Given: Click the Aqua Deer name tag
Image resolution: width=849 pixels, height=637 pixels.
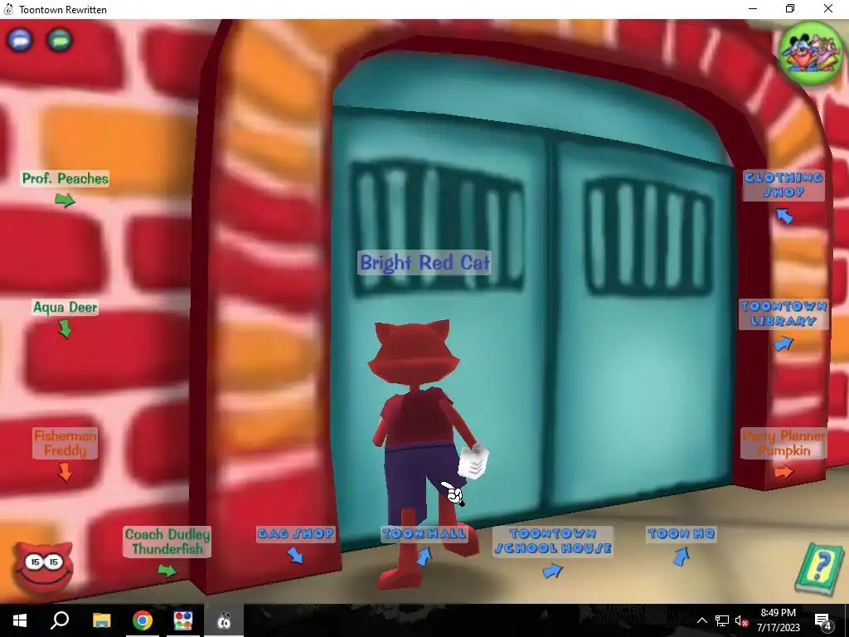Looking at the screenshot, I should [x=65, y=307].
